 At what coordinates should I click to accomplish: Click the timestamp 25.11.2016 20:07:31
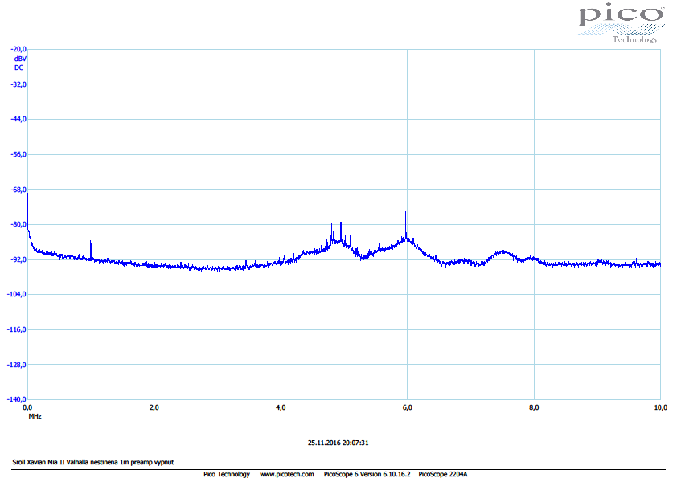pyautogui.click(x=338, y=443)
